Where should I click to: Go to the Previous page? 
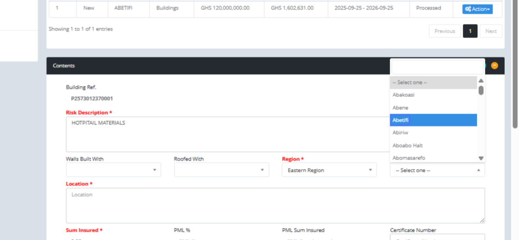pyautogui.click(x=445, y=31)
